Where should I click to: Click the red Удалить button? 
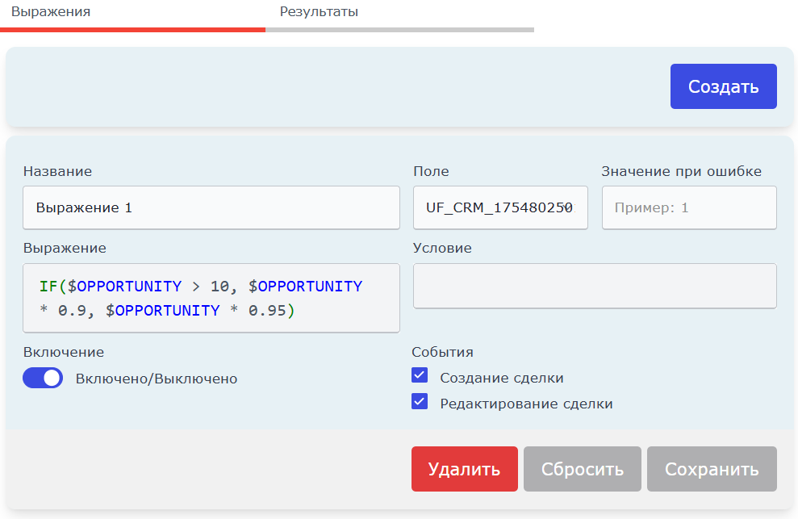coord(464,469)
